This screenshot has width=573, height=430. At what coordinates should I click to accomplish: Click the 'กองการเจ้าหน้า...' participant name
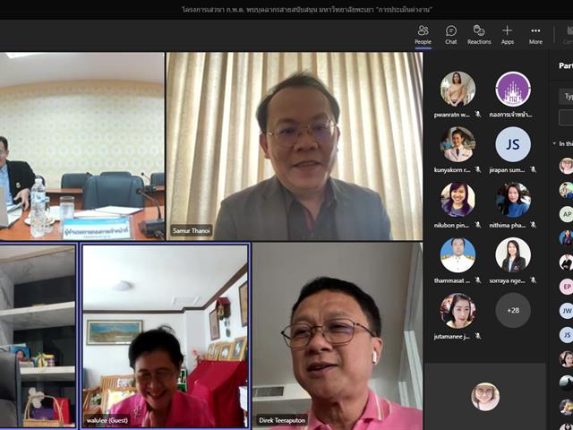[510, 115]
